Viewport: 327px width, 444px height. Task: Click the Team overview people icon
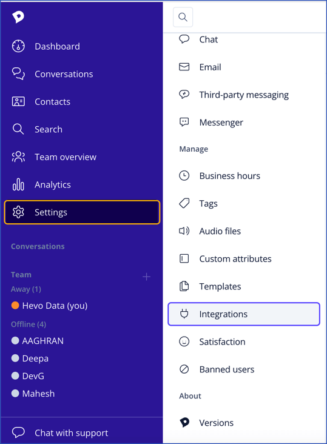pos(18,157)
